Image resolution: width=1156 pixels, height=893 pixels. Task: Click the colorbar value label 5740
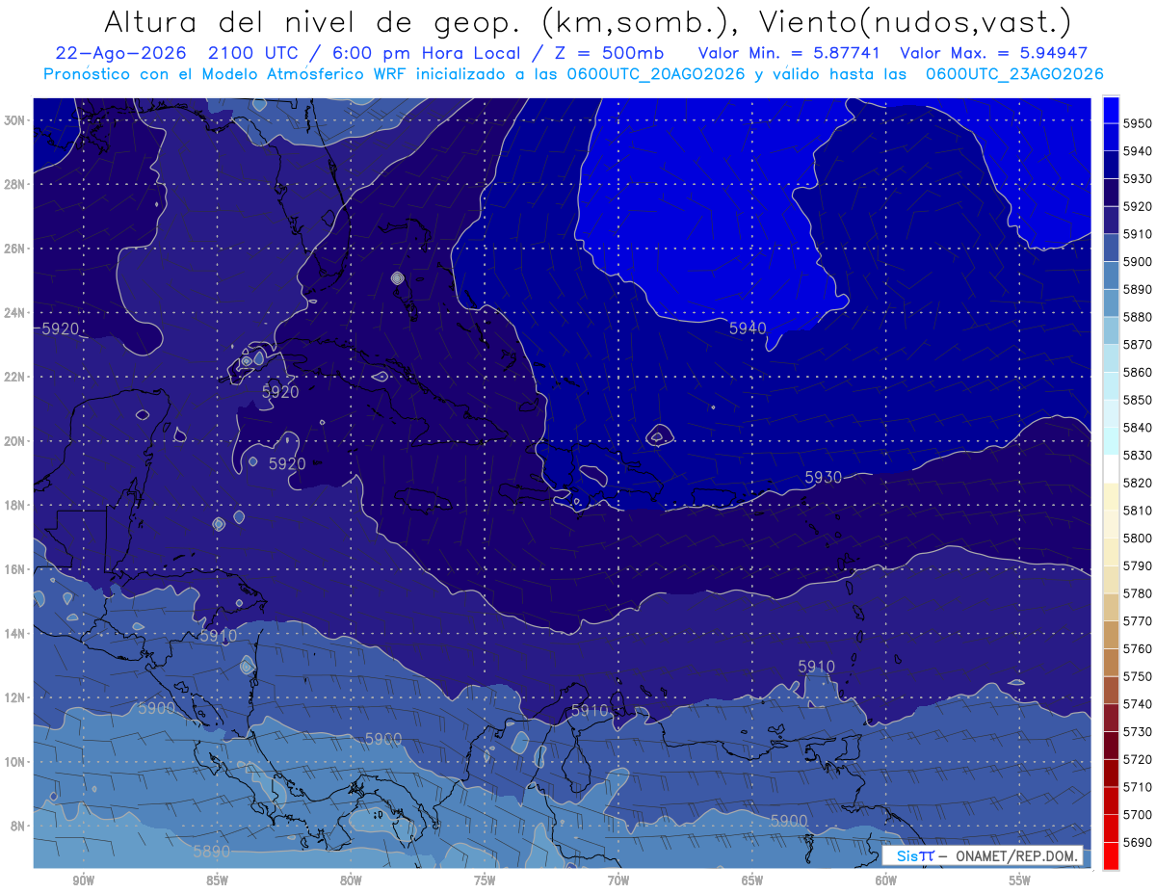coord(1137,704)
